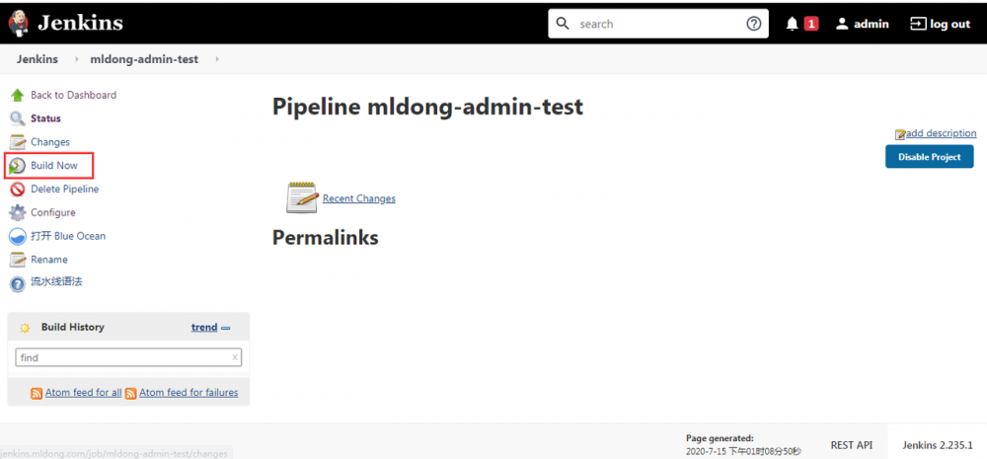
Task: Click the Status magnifier icon
Action: click(18, 118)
